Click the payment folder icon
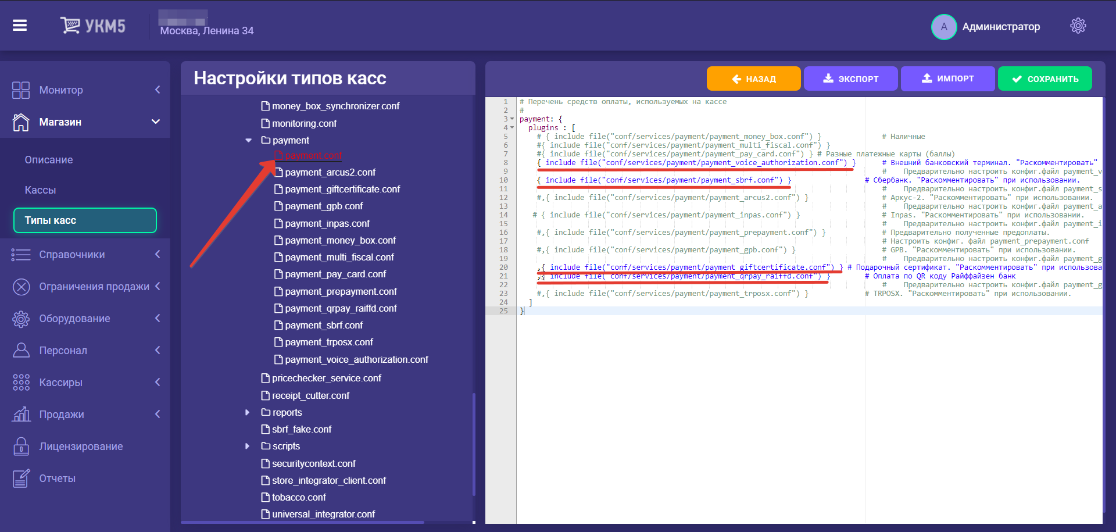This screenshot has width=1116, height=532. pos(266,140)
